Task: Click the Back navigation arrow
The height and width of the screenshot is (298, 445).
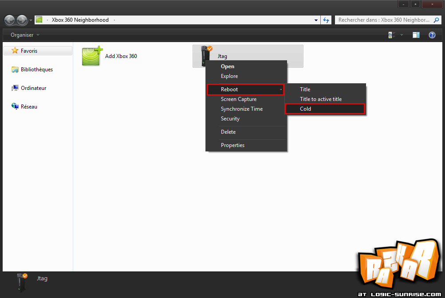Action: 9,20
